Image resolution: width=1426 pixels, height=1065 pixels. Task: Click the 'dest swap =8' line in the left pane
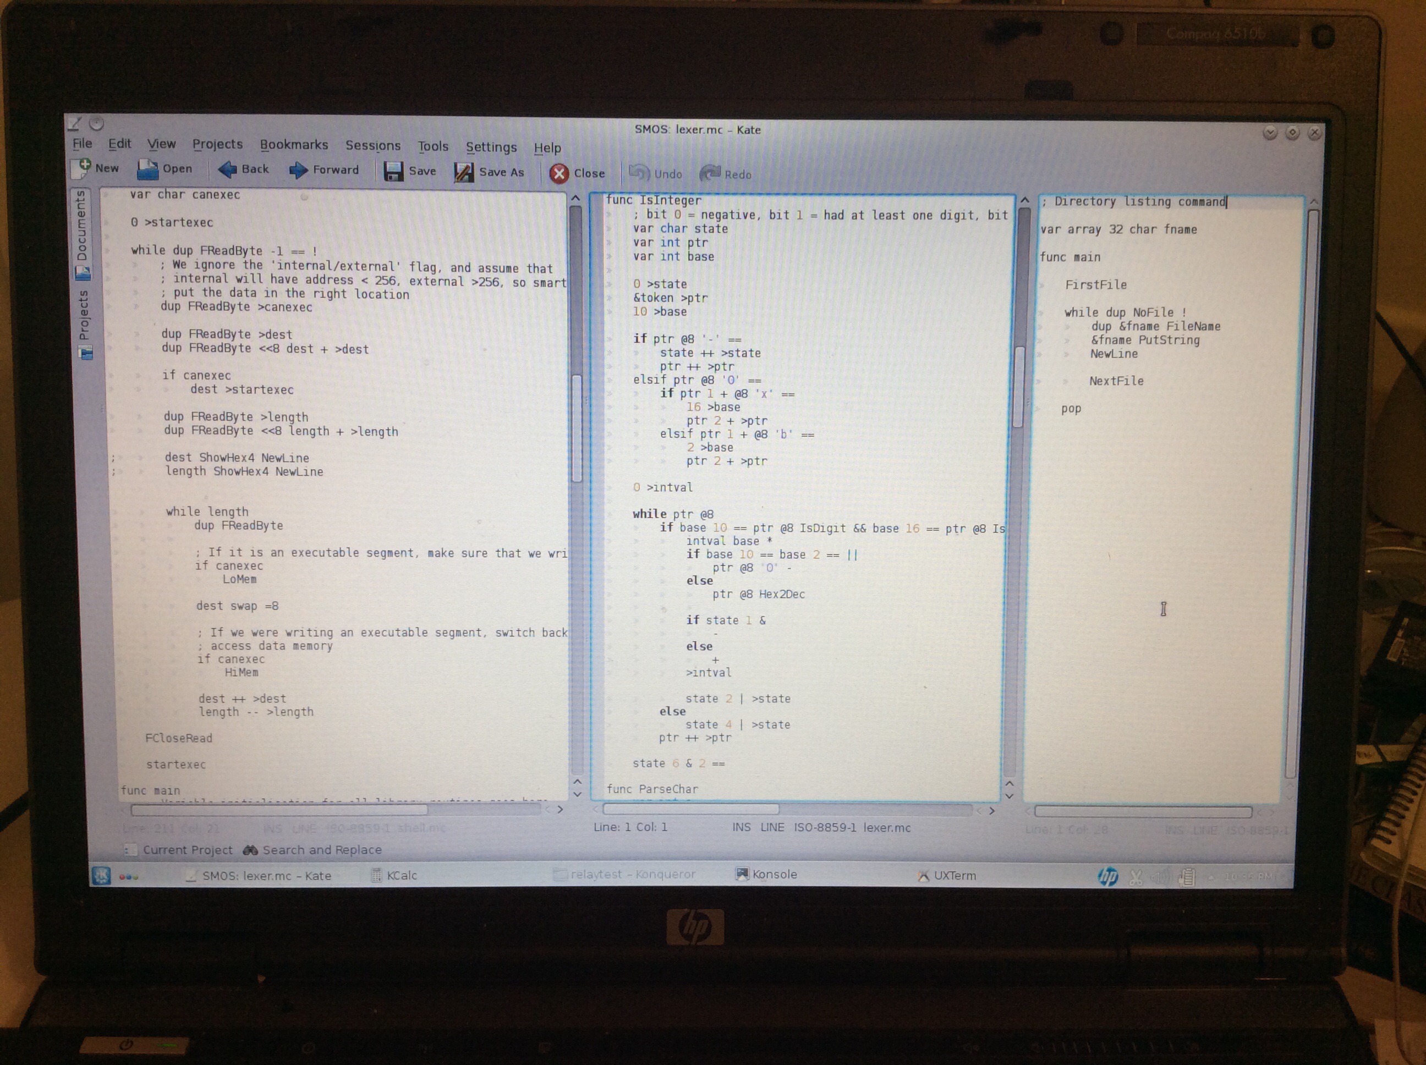238,606
